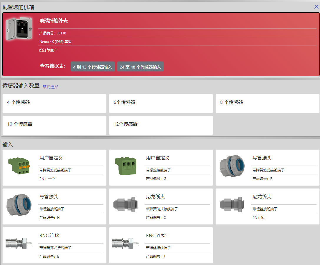Image resolution: width=320 pixels, height=265 pixels.
Task: Click BNC connector image for part E
Action: [19, 243]
